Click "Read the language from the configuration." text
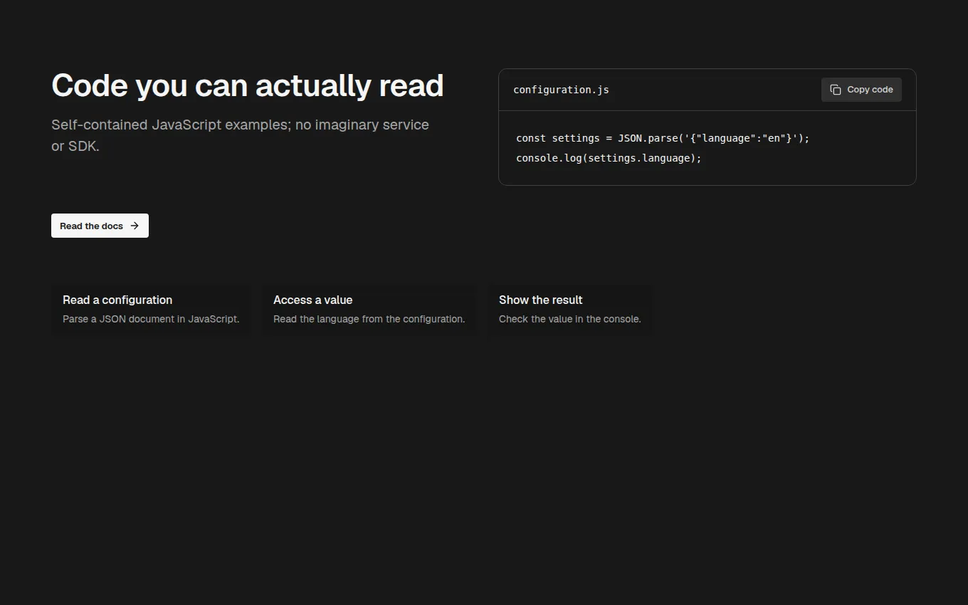This screenshot has height=605, width=968. point(369,319)
